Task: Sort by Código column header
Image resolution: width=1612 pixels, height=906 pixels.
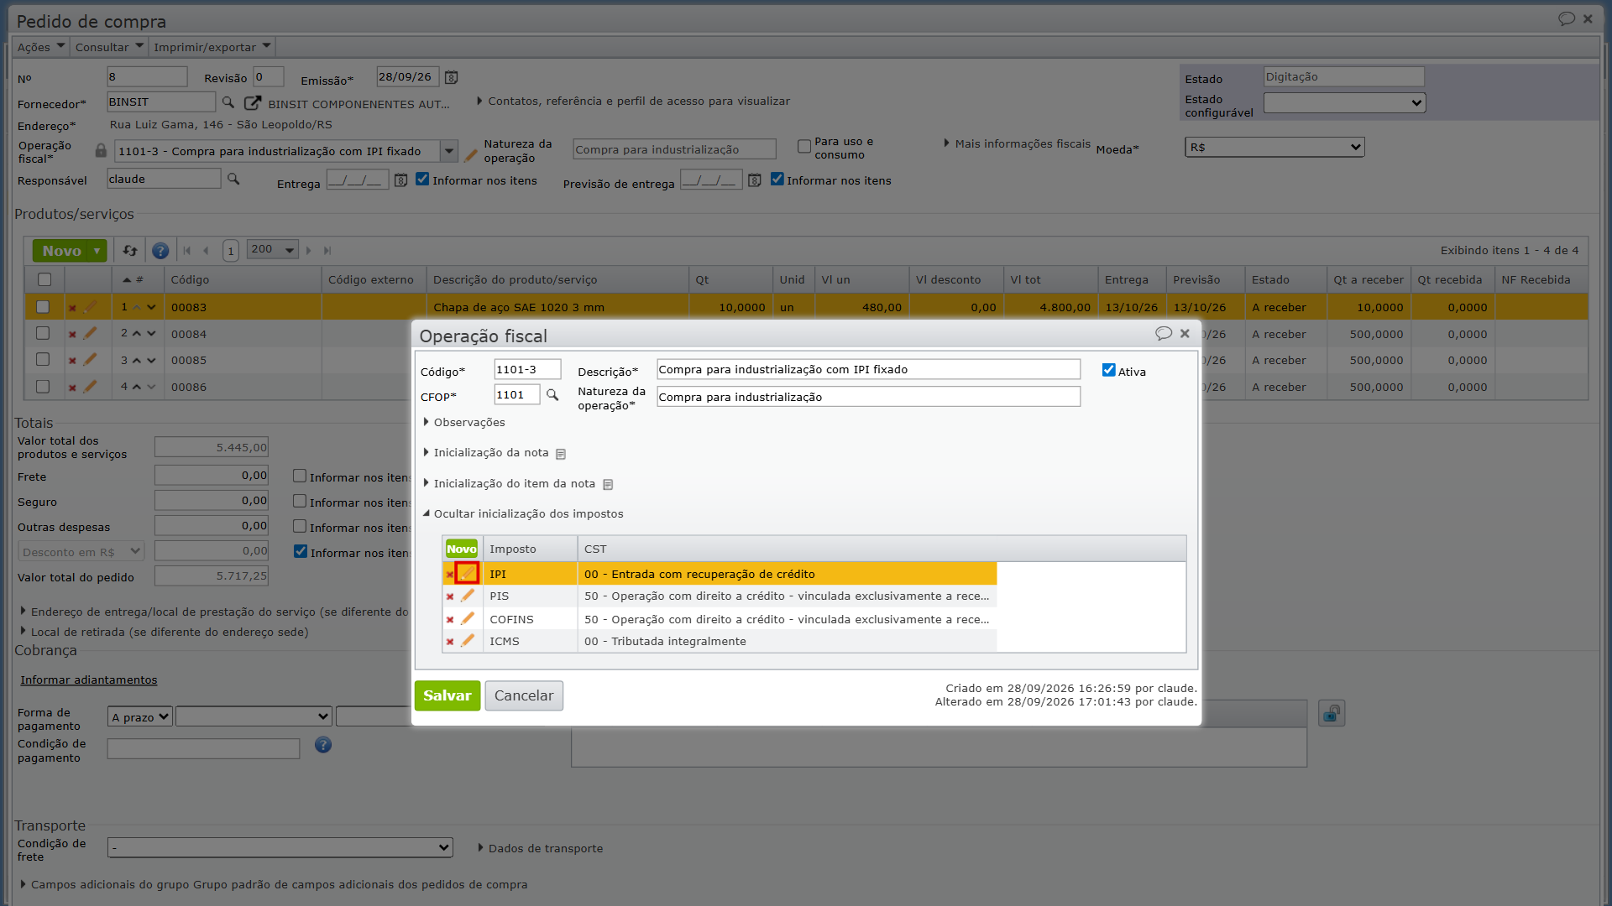Action: pos(190,280)
